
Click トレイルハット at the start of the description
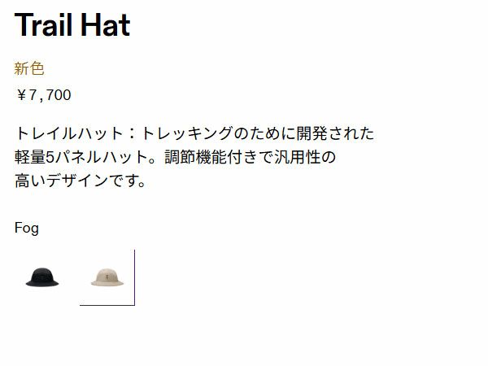tap(69, 133)
